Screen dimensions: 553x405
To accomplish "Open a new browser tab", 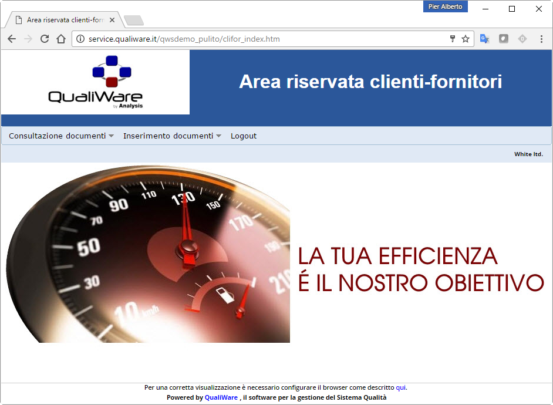I will (x=134, y=21).
